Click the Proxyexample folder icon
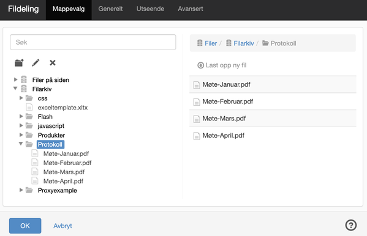Image resolution: width=367 pixels, height=236 pixels. [29, 190]
